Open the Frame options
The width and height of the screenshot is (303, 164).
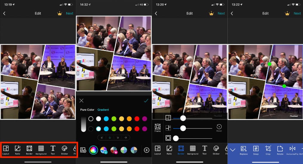pos(157,128)
